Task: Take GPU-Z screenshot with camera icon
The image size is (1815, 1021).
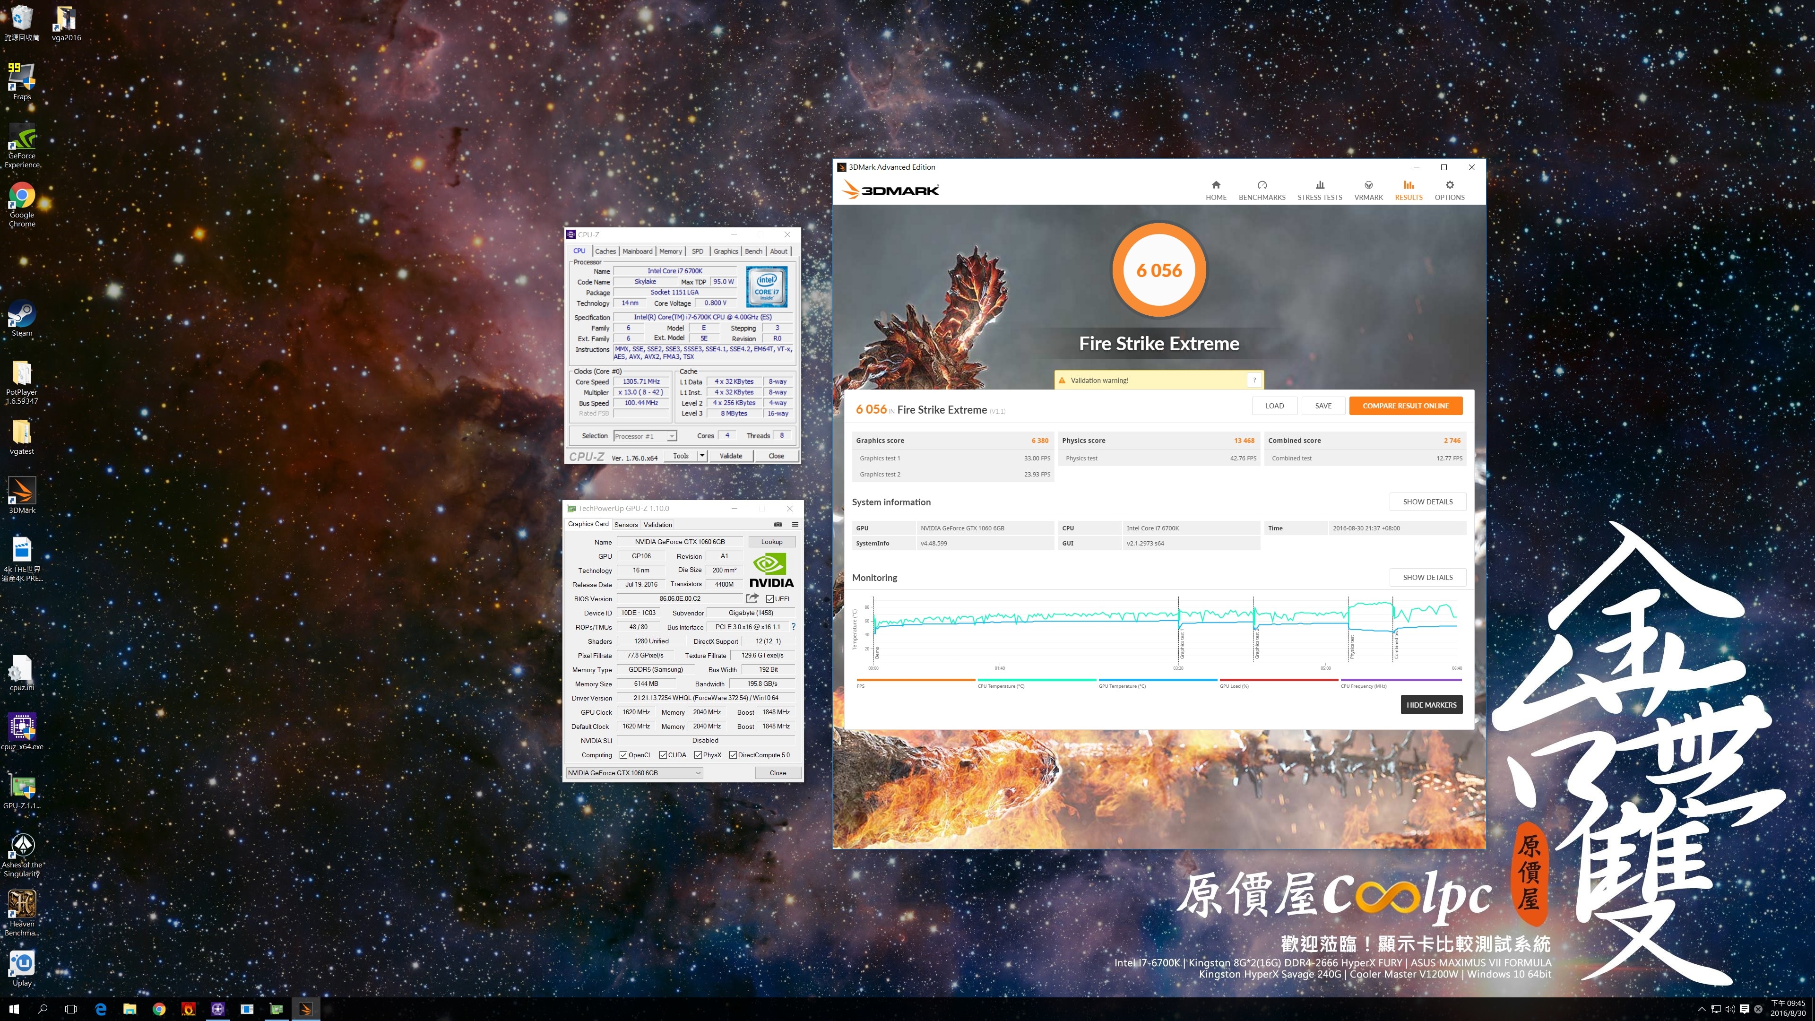Action: click(x=778, y=524)
